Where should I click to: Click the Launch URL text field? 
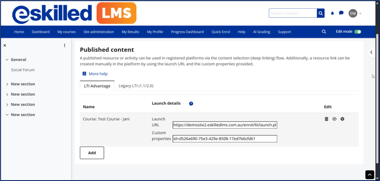click(x=224, y=125)
